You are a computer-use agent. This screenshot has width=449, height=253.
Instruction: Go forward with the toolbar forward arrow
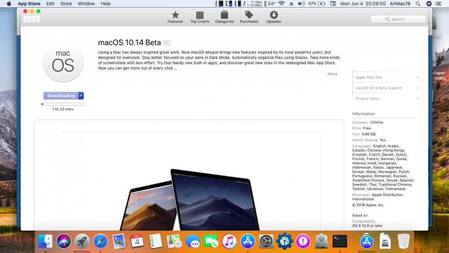[36, 19]
